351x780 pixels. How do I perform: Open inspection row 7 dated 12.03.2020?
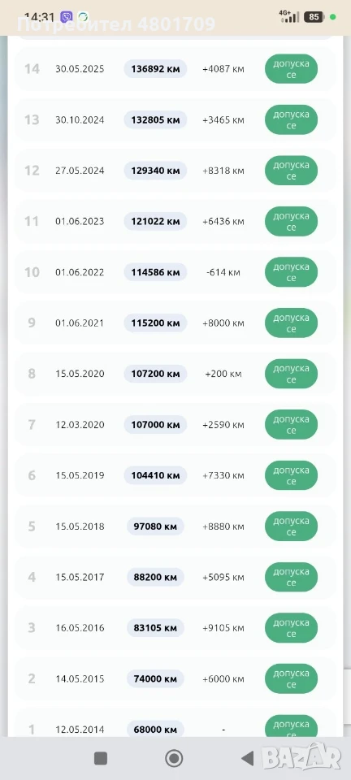click(175, 425)
